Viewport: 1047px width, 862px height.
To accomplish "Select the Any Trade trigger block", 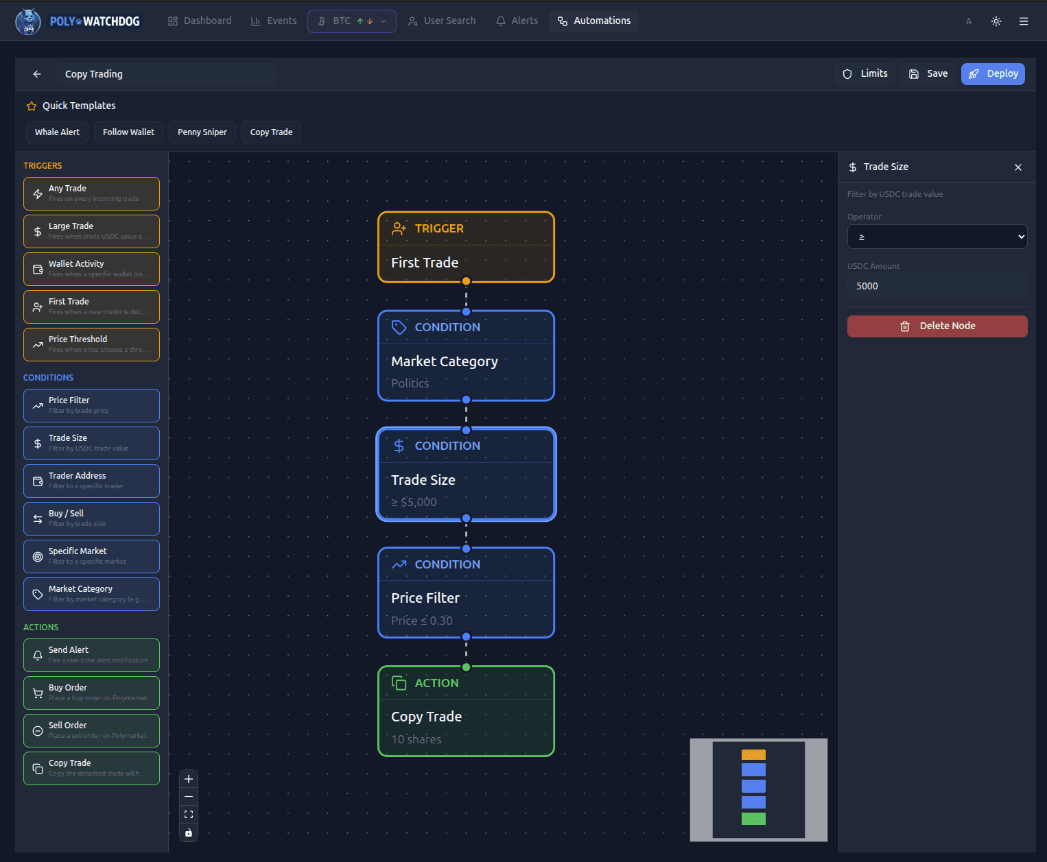I will pyautogui.click(x=91, y=194).
